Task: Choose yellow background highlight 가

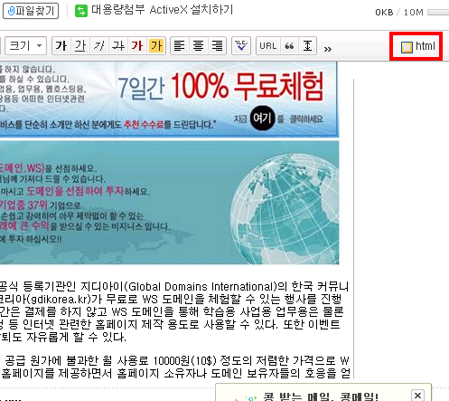Action: (156, 46)
